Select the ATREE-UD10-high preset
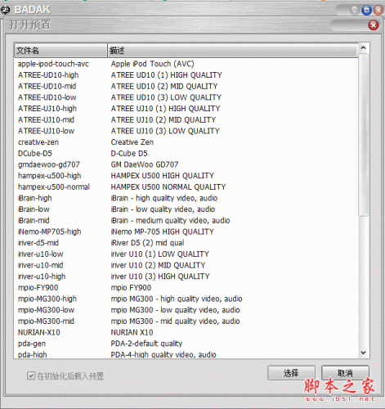This screenshot has height=409, width=385. [x=48, y=75]
